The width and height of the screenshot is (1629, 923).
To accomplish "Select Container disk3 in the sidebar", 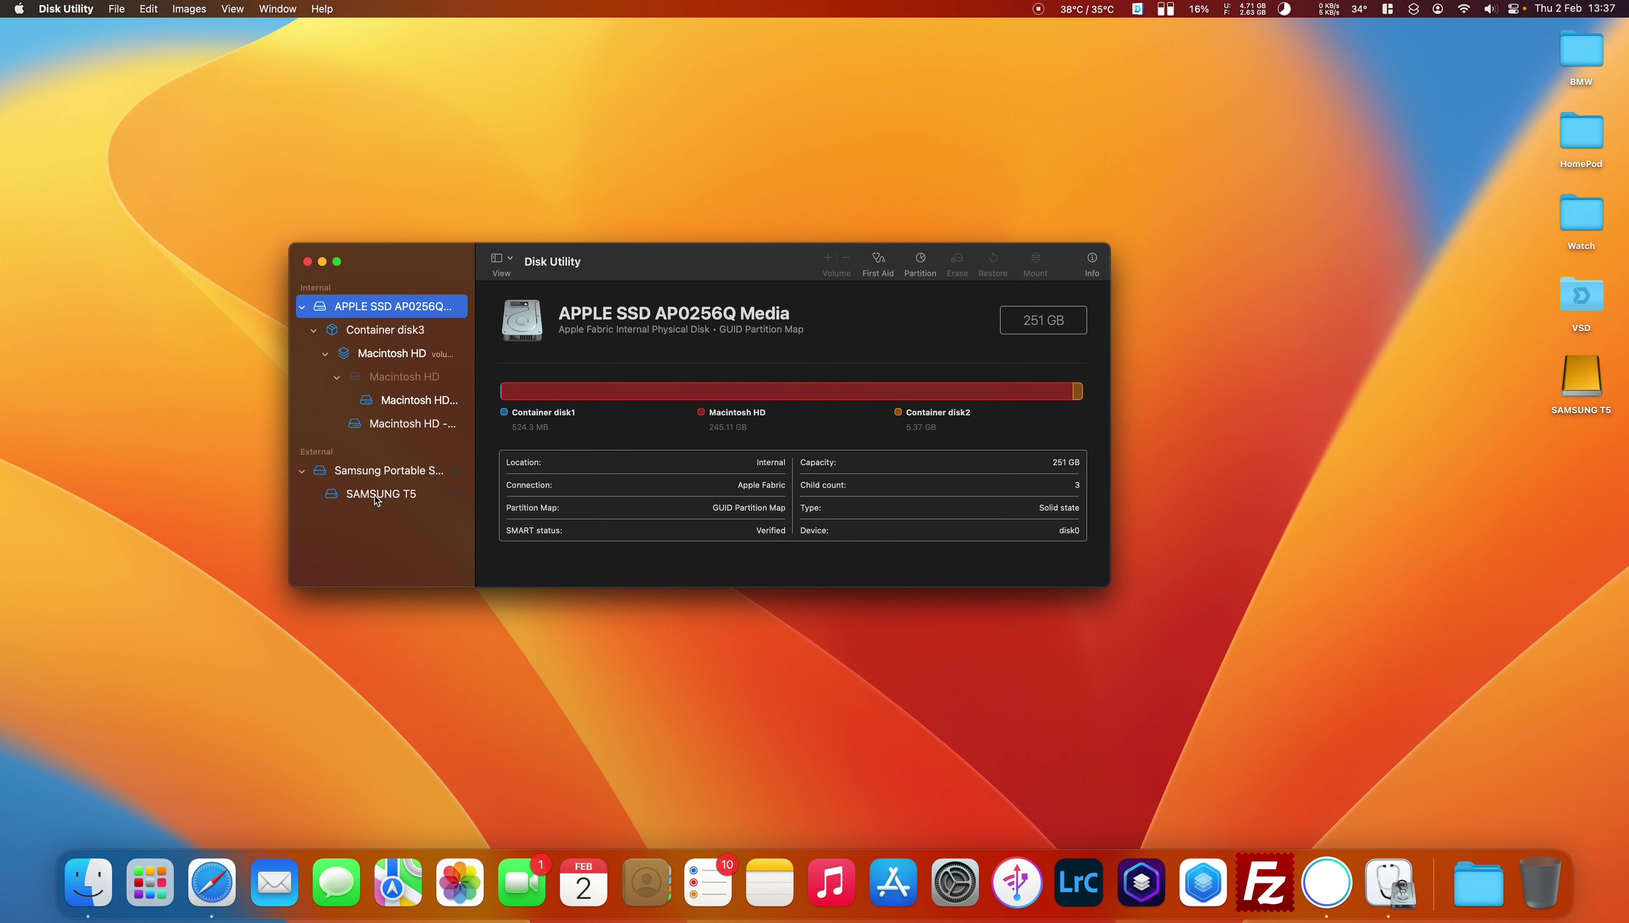I will [x=382, y=330].
